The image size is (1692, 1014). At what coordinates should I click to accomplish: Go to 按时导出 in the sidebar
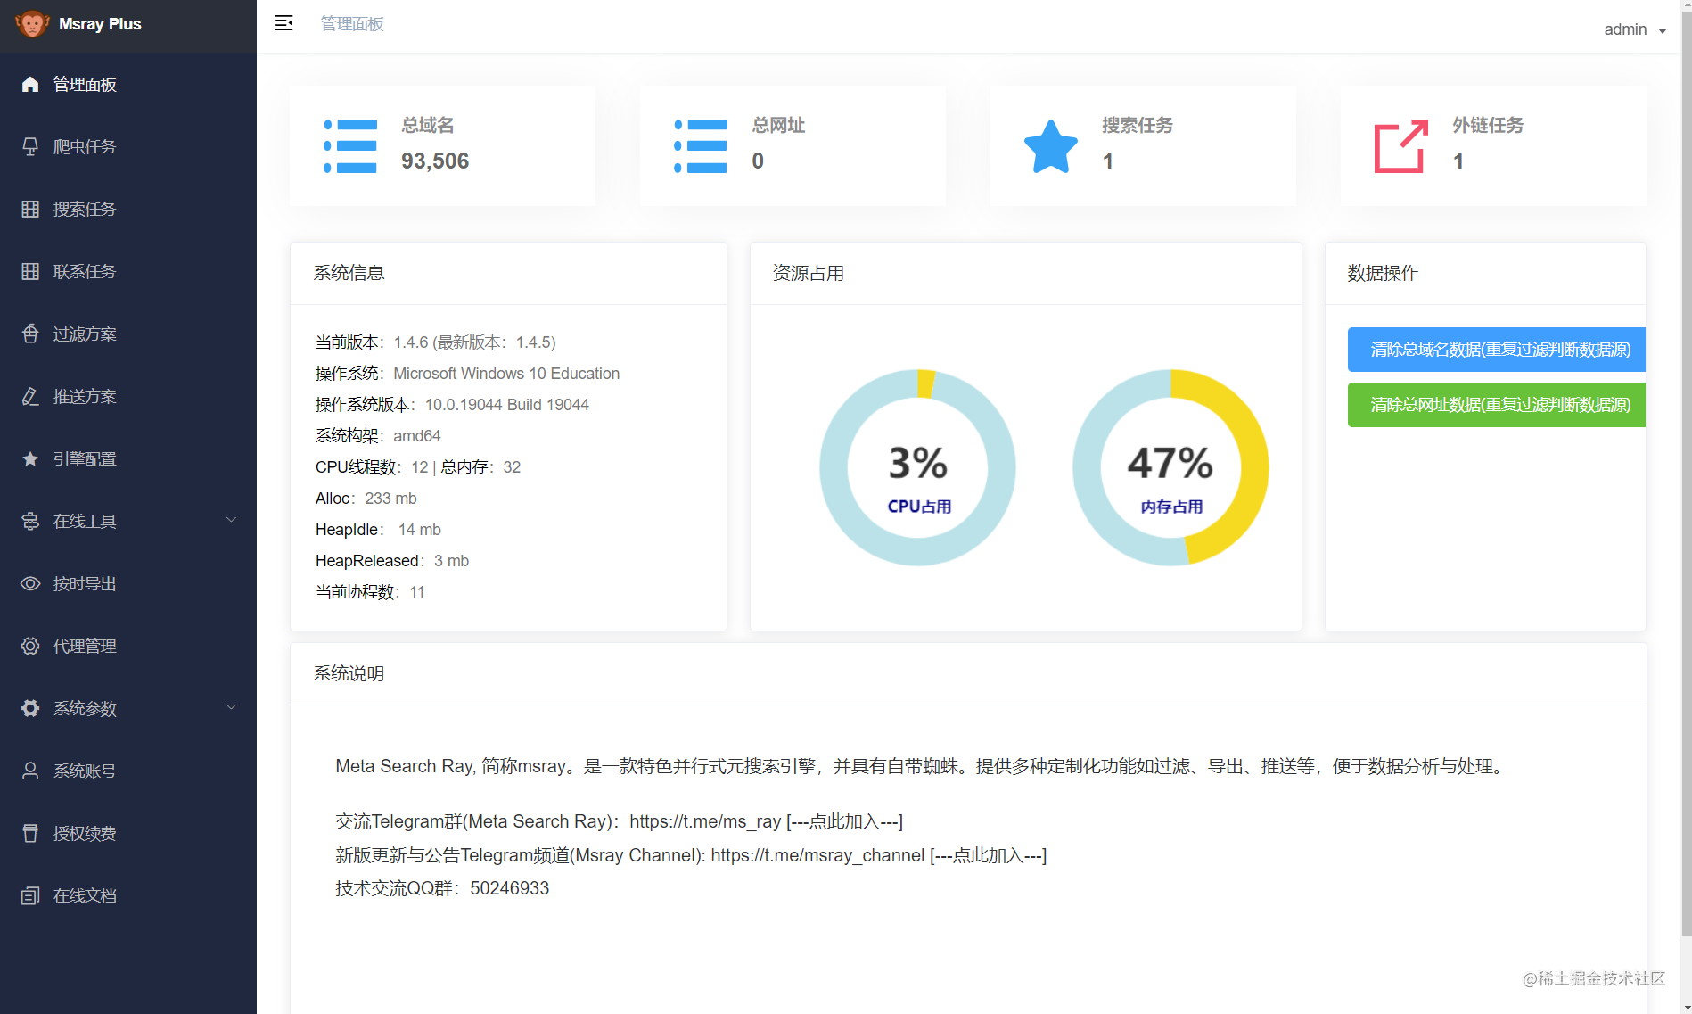pos(128,583)
